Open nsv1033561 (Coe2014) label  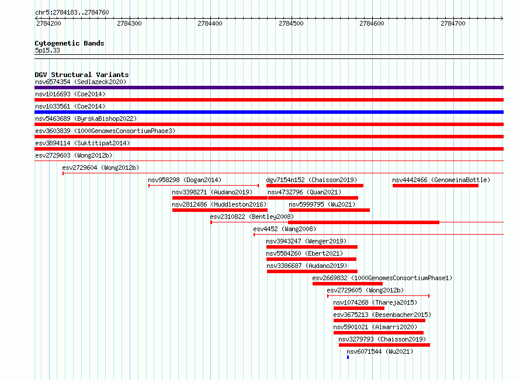(70, 106)
